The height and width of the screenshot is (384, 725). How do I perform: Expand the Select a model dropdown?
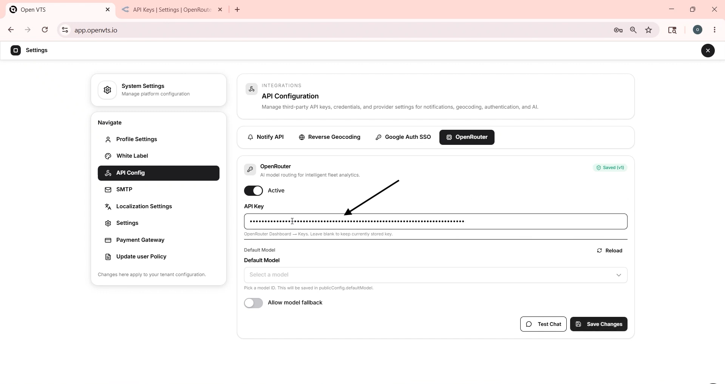[x=435, y=275]
